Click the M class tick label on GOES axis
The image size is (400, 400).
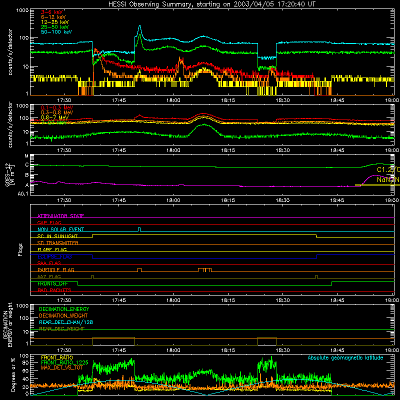point(26,156)
